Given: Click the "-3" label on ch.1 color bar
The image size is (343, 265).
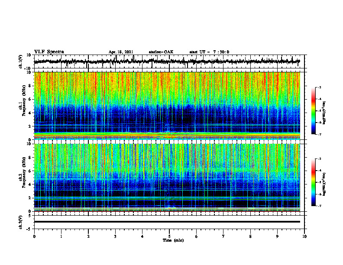Looking at the screenshot, I should click(319, 87).
